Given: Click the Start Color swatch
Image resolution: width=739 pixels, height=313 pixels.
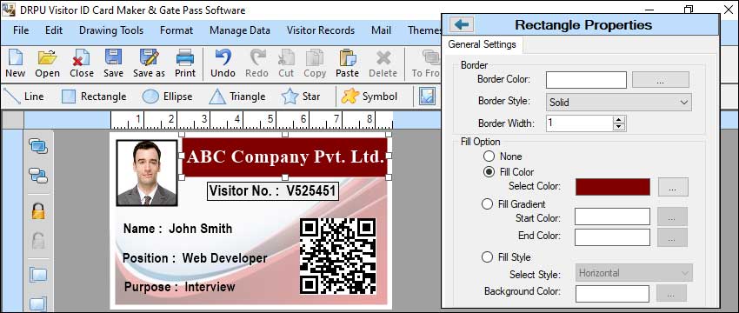Looking at the screenshot, I should pos(612,216).
